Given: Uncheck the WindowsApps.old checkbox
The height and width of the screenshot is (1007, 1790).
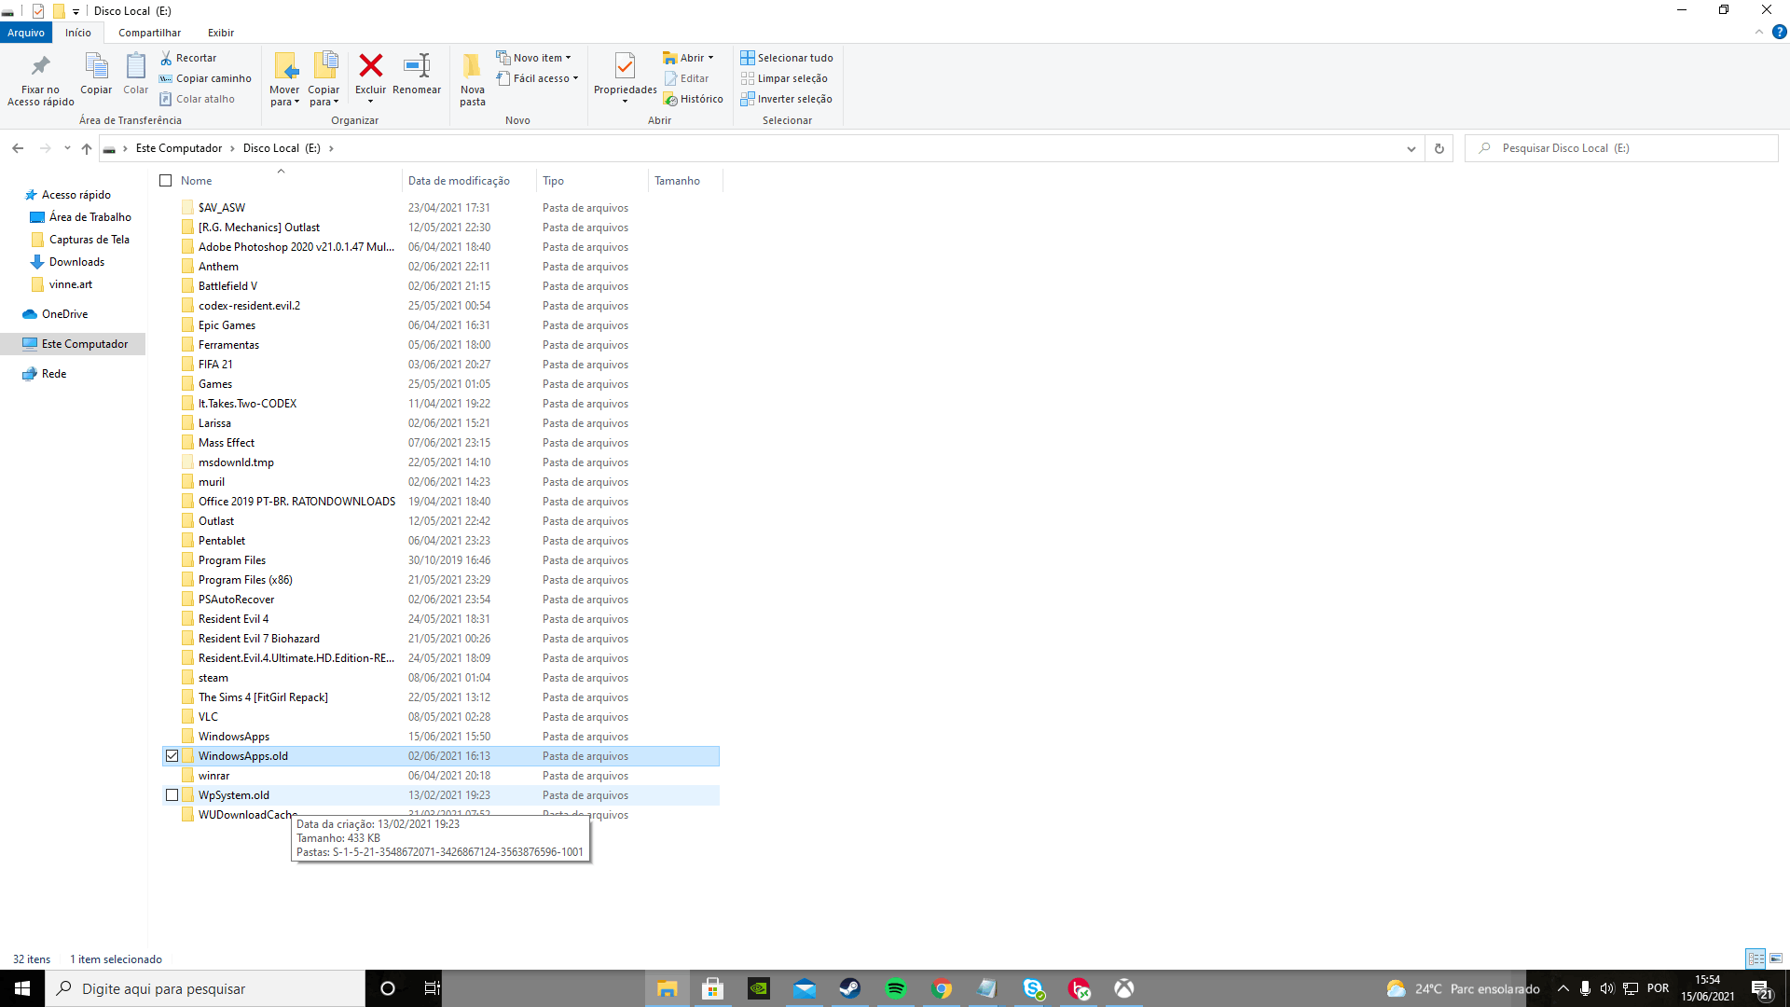Looking at the screenshot, I should point(172,756).
